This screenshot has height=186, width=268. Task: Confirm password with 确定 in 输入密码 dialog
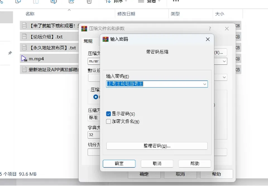coord(119,164)
